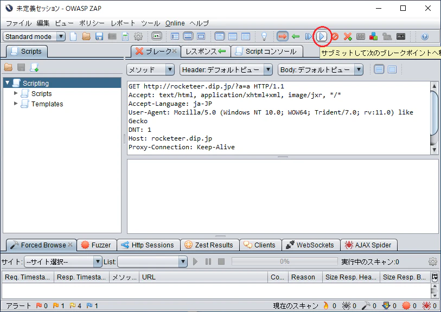The image size is (441, 312).
Task: Open Manage Add-ons colored blocks icon
Action: click(374, 36)
